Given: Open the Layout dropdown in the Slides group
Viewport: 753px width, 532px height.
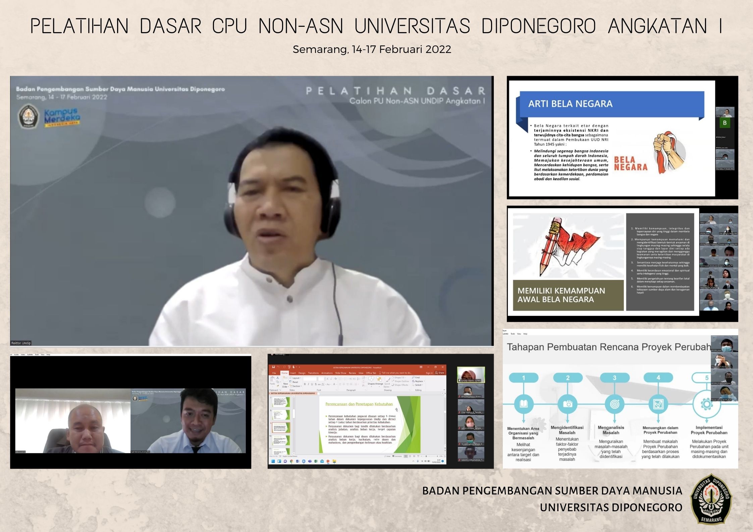Looking at the screenshot, I should 295,378.
